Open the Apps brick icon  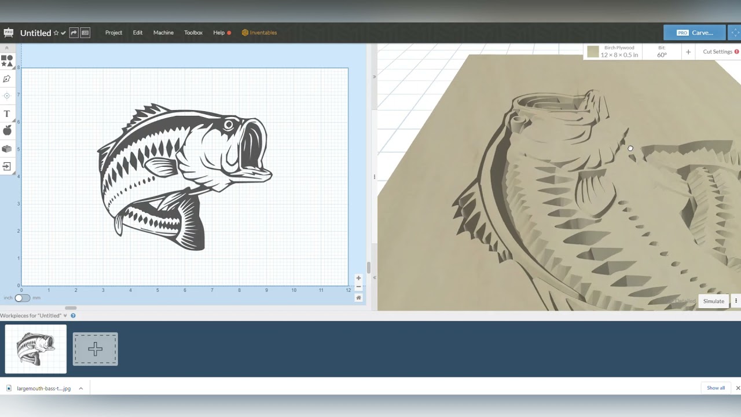point(7,149)
